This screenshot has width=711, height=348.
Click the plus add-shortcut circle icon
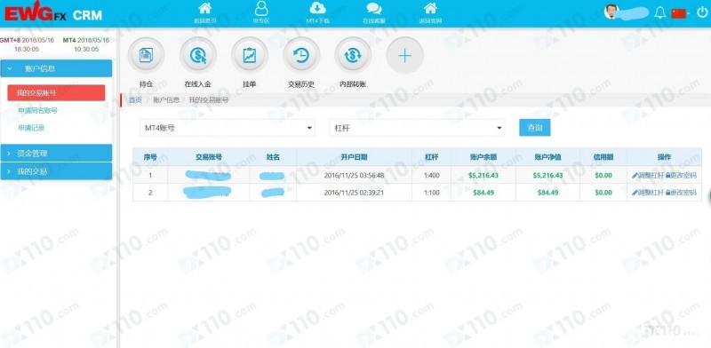pos(404,56)
